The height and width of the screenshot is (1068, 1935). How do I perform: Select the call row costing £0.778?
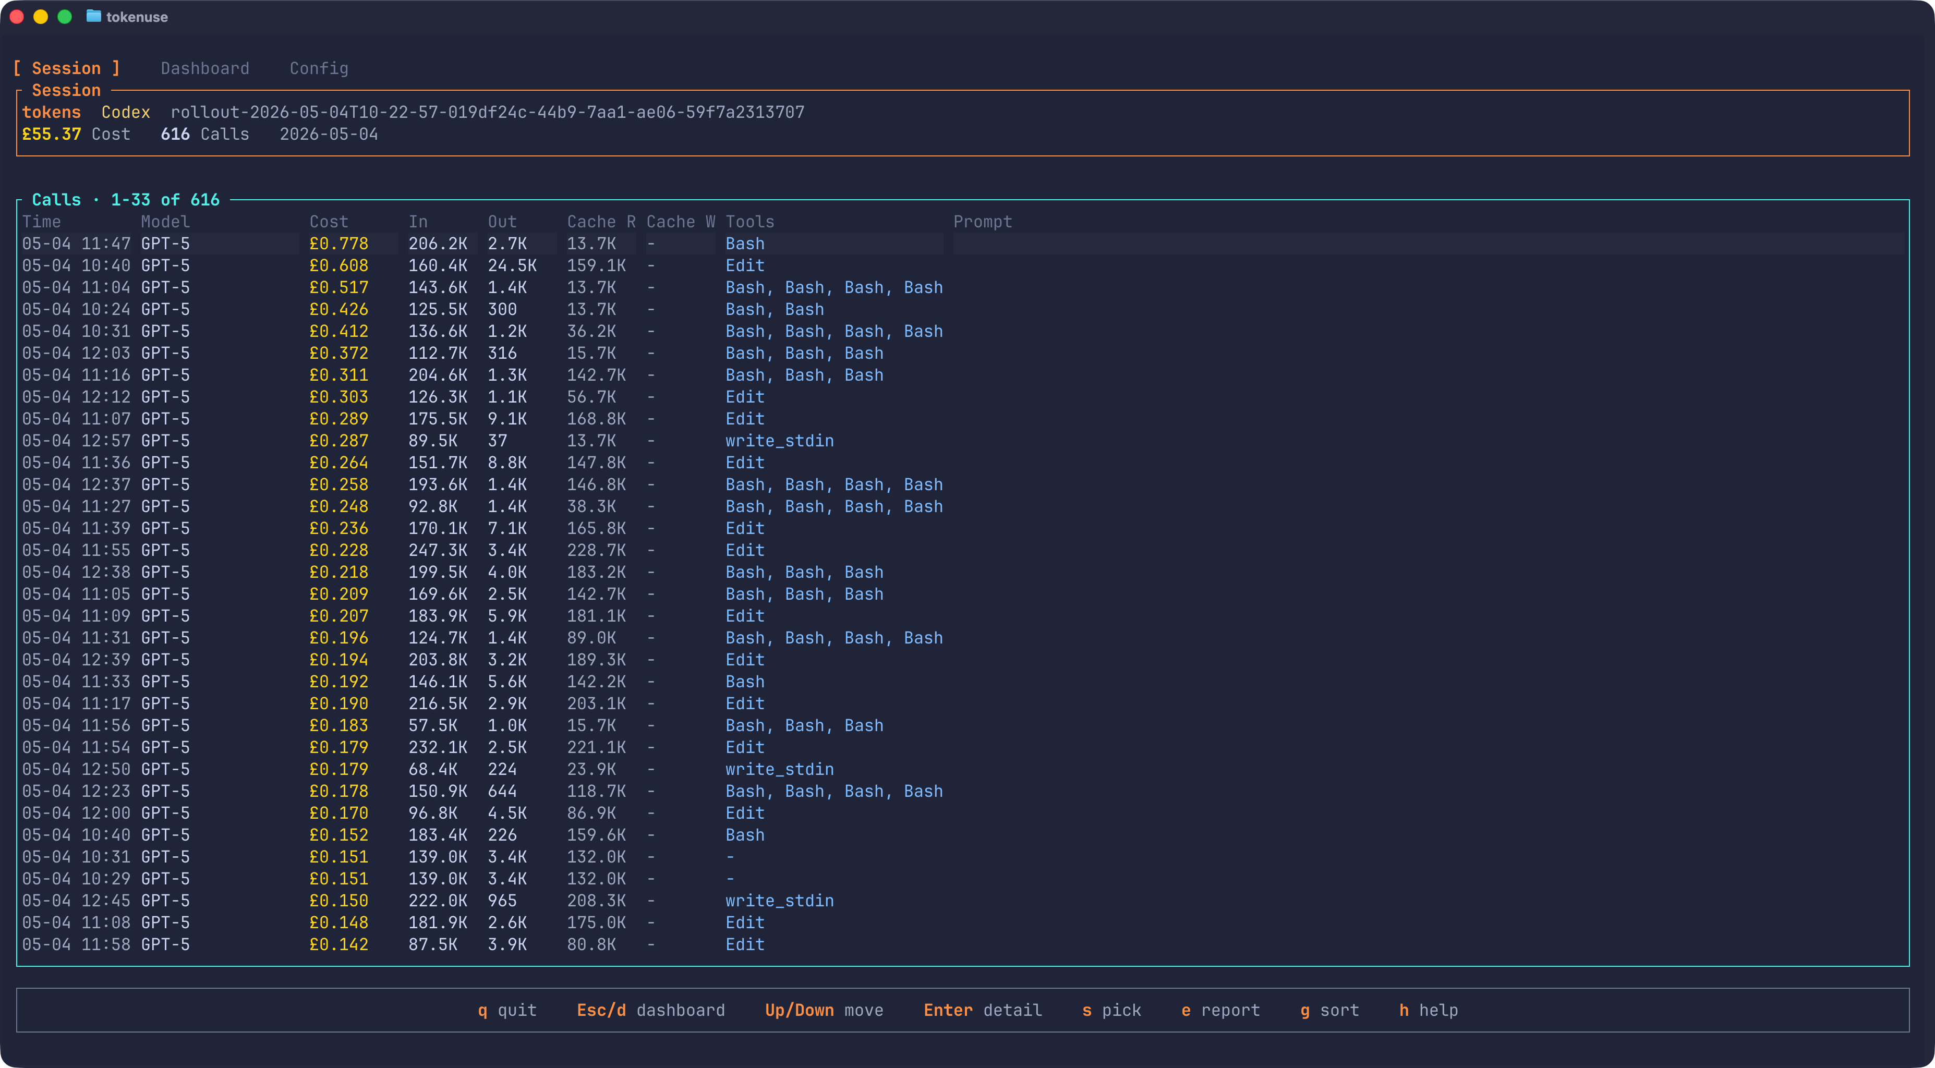tap(962, 244)
